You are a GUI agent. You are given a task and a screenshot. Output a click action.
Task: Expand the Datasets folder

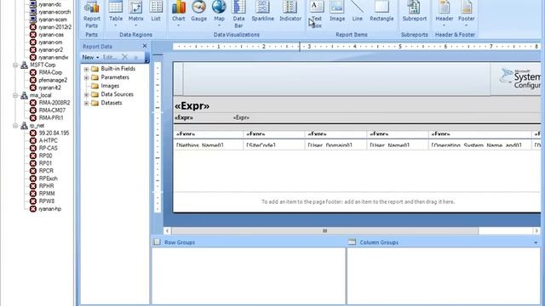[86, 103]
